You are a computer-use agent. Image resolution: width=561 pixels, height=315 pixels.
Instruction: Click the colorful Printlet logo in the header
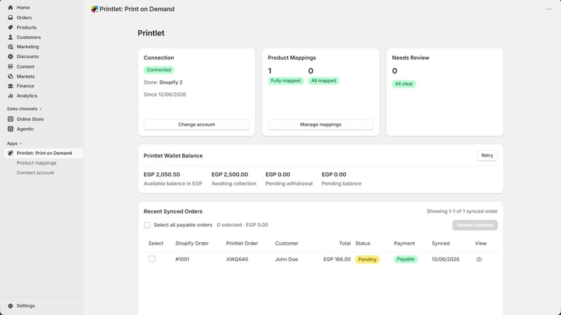point(95,9)
